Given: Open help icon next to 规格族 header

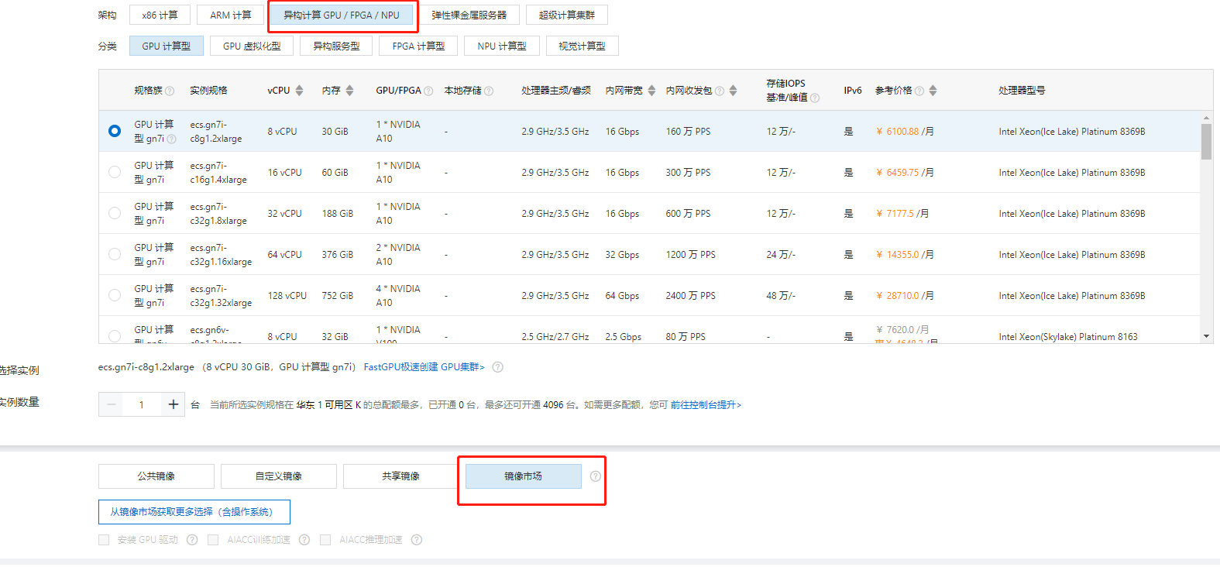Looking at the screenshot, I should coord(170,91).
